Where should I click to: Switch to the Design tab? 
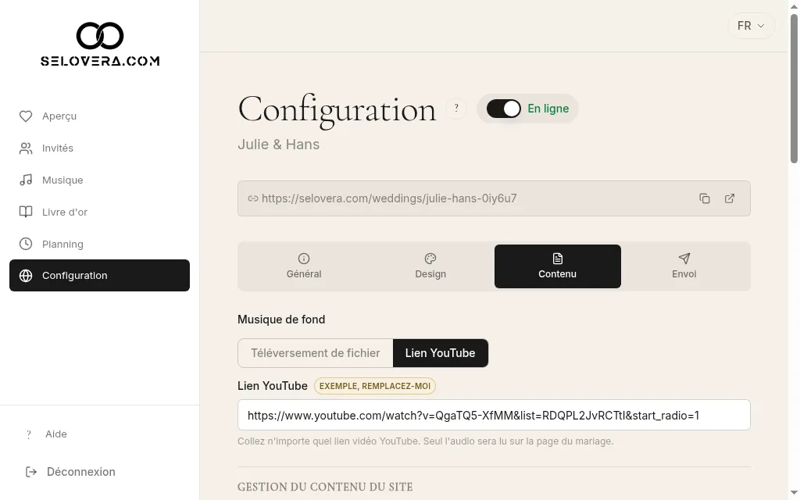coord(430,266)
